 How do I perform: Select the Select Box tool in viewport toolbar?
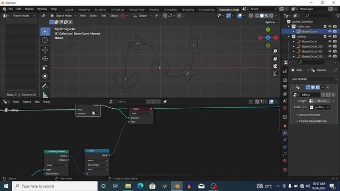45,32
